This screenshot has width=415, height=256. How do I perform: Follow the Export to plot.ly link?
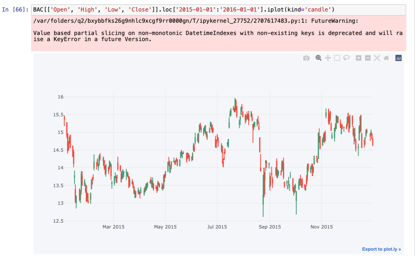point(381,249)
